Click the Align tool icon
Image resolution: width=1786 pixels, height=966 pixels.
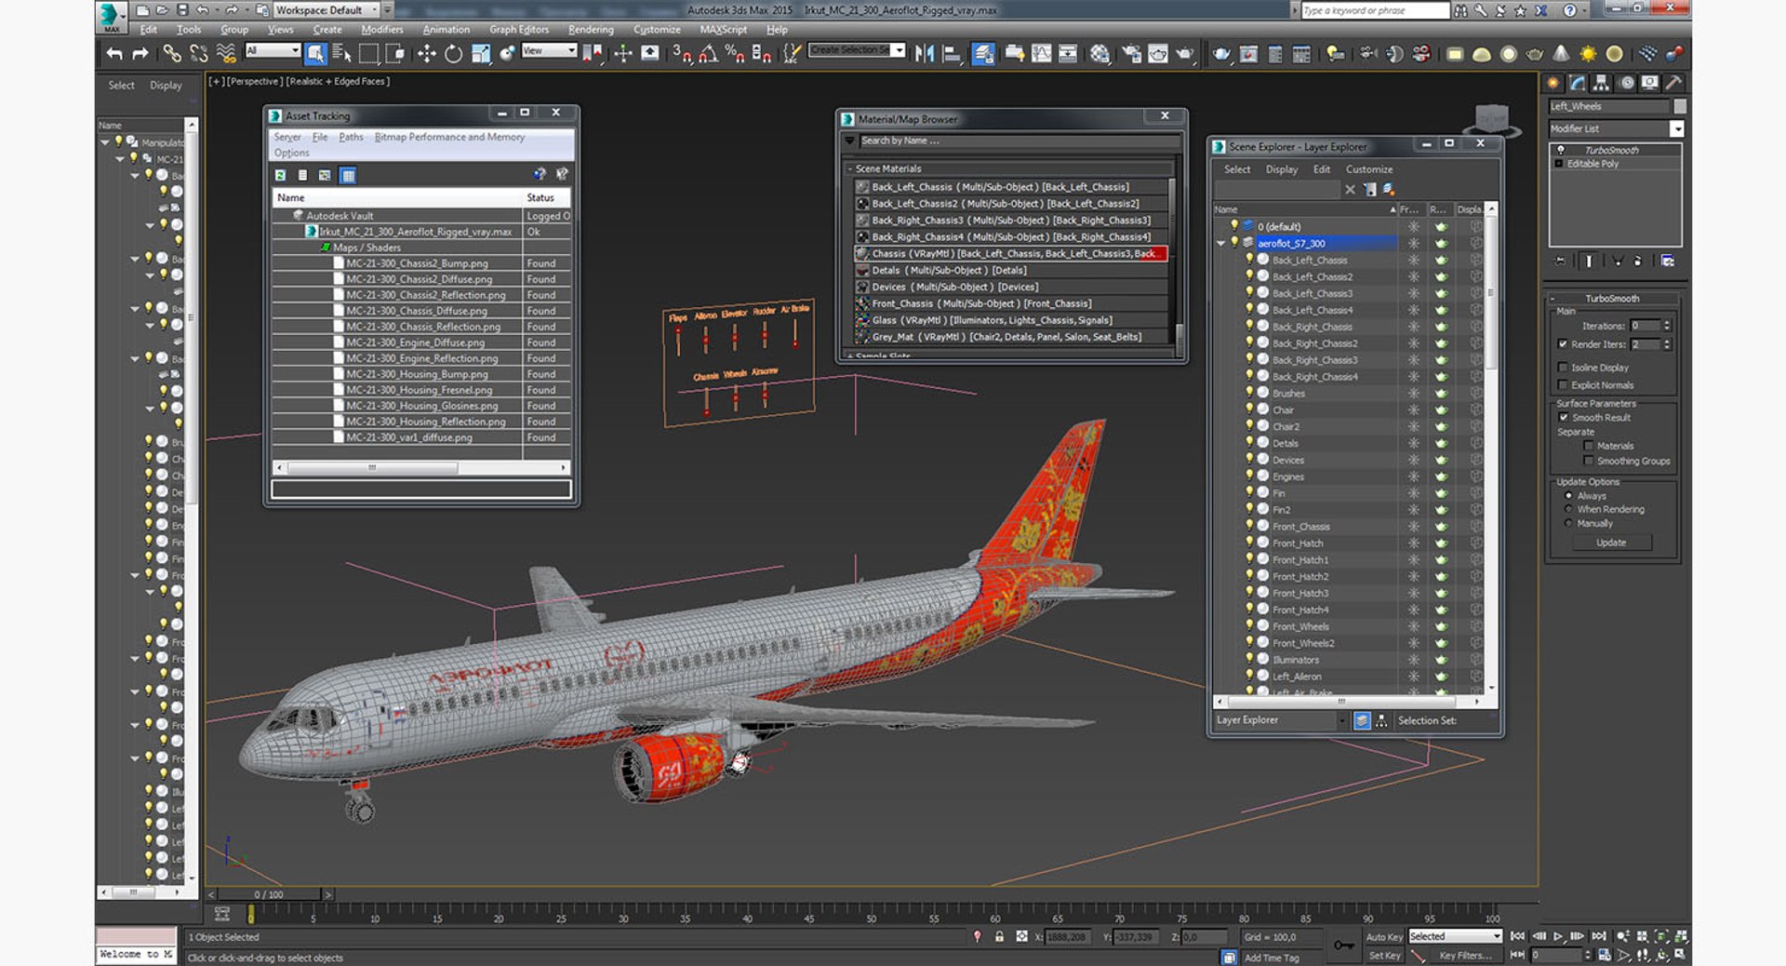(952, 54)
